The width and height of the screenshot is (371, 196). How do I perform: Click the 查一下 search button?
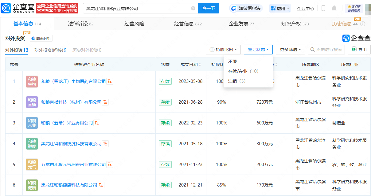pyautogui.click(x=209, y=8)
